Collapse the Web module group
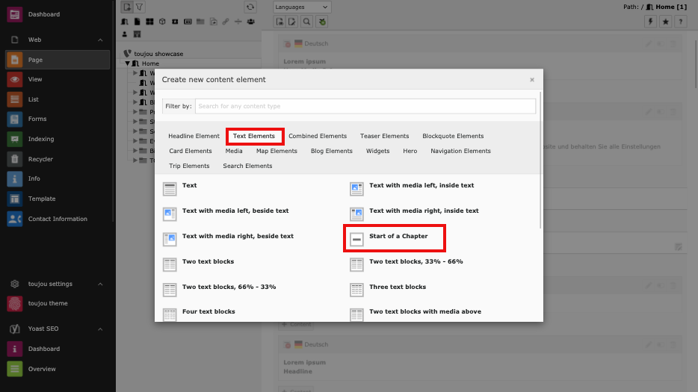Screen dimensions: 698x392 coord(100,40)
